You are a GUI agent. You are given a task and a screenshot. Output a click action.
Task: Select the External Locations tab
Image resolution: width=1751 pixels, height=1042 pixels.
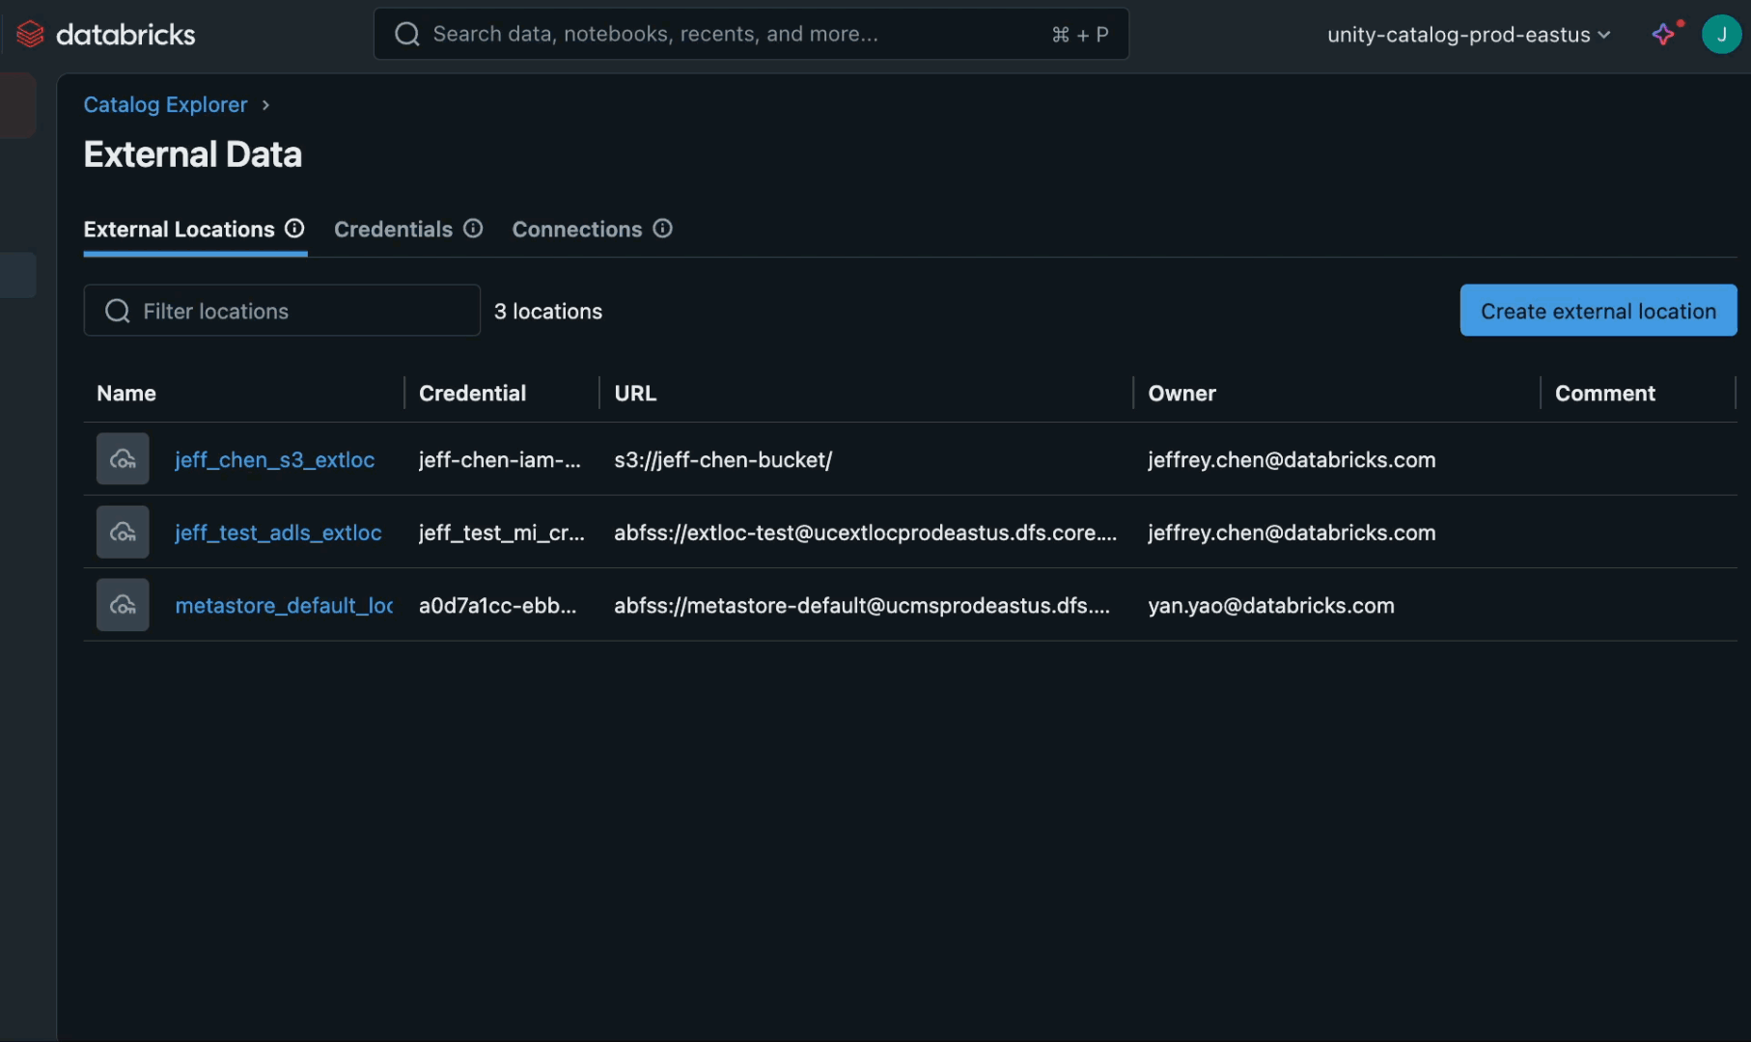pos(179,230)
